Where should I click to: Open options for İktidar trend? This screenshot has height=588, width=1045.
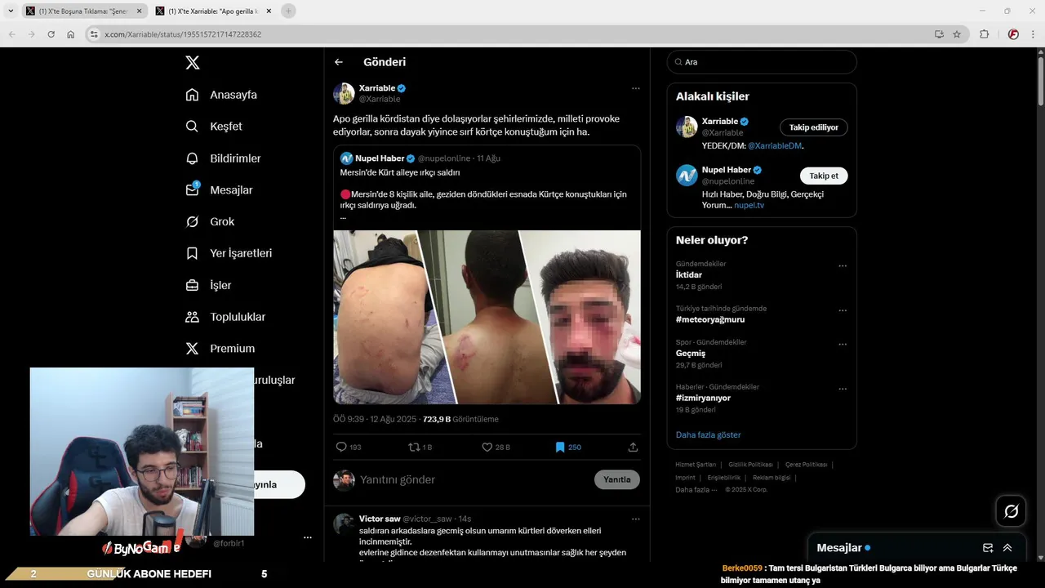click(x=843, y=265)
